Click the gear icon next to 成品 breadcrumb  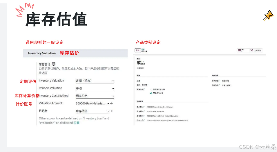(146, 51)
